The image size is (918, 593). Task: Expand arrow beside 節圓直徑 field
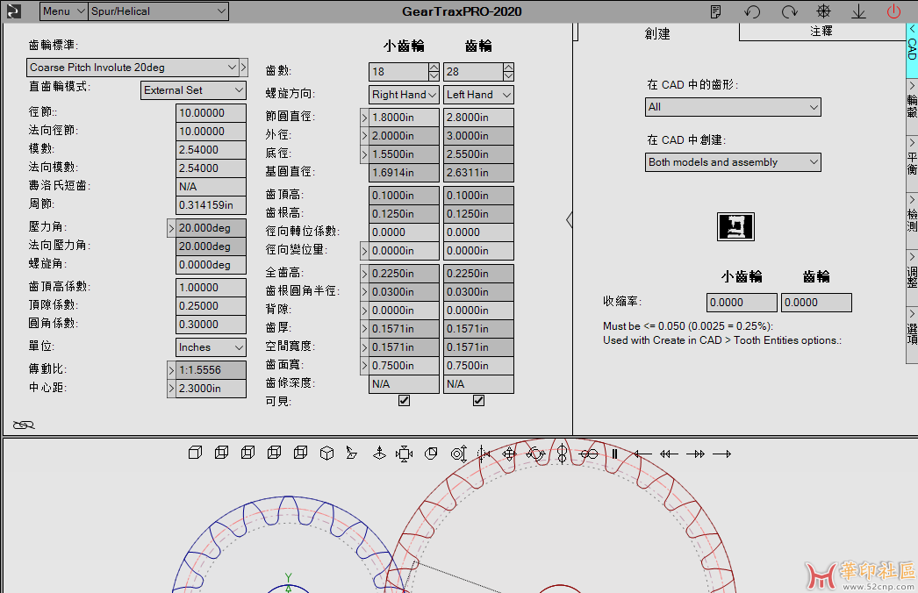click(x=364, y=117)
